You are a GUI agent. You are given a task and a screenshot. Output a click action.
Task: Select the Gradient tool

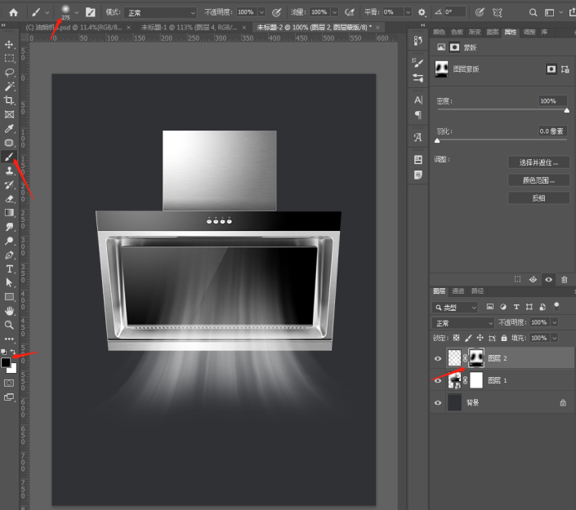coord(9,213)
